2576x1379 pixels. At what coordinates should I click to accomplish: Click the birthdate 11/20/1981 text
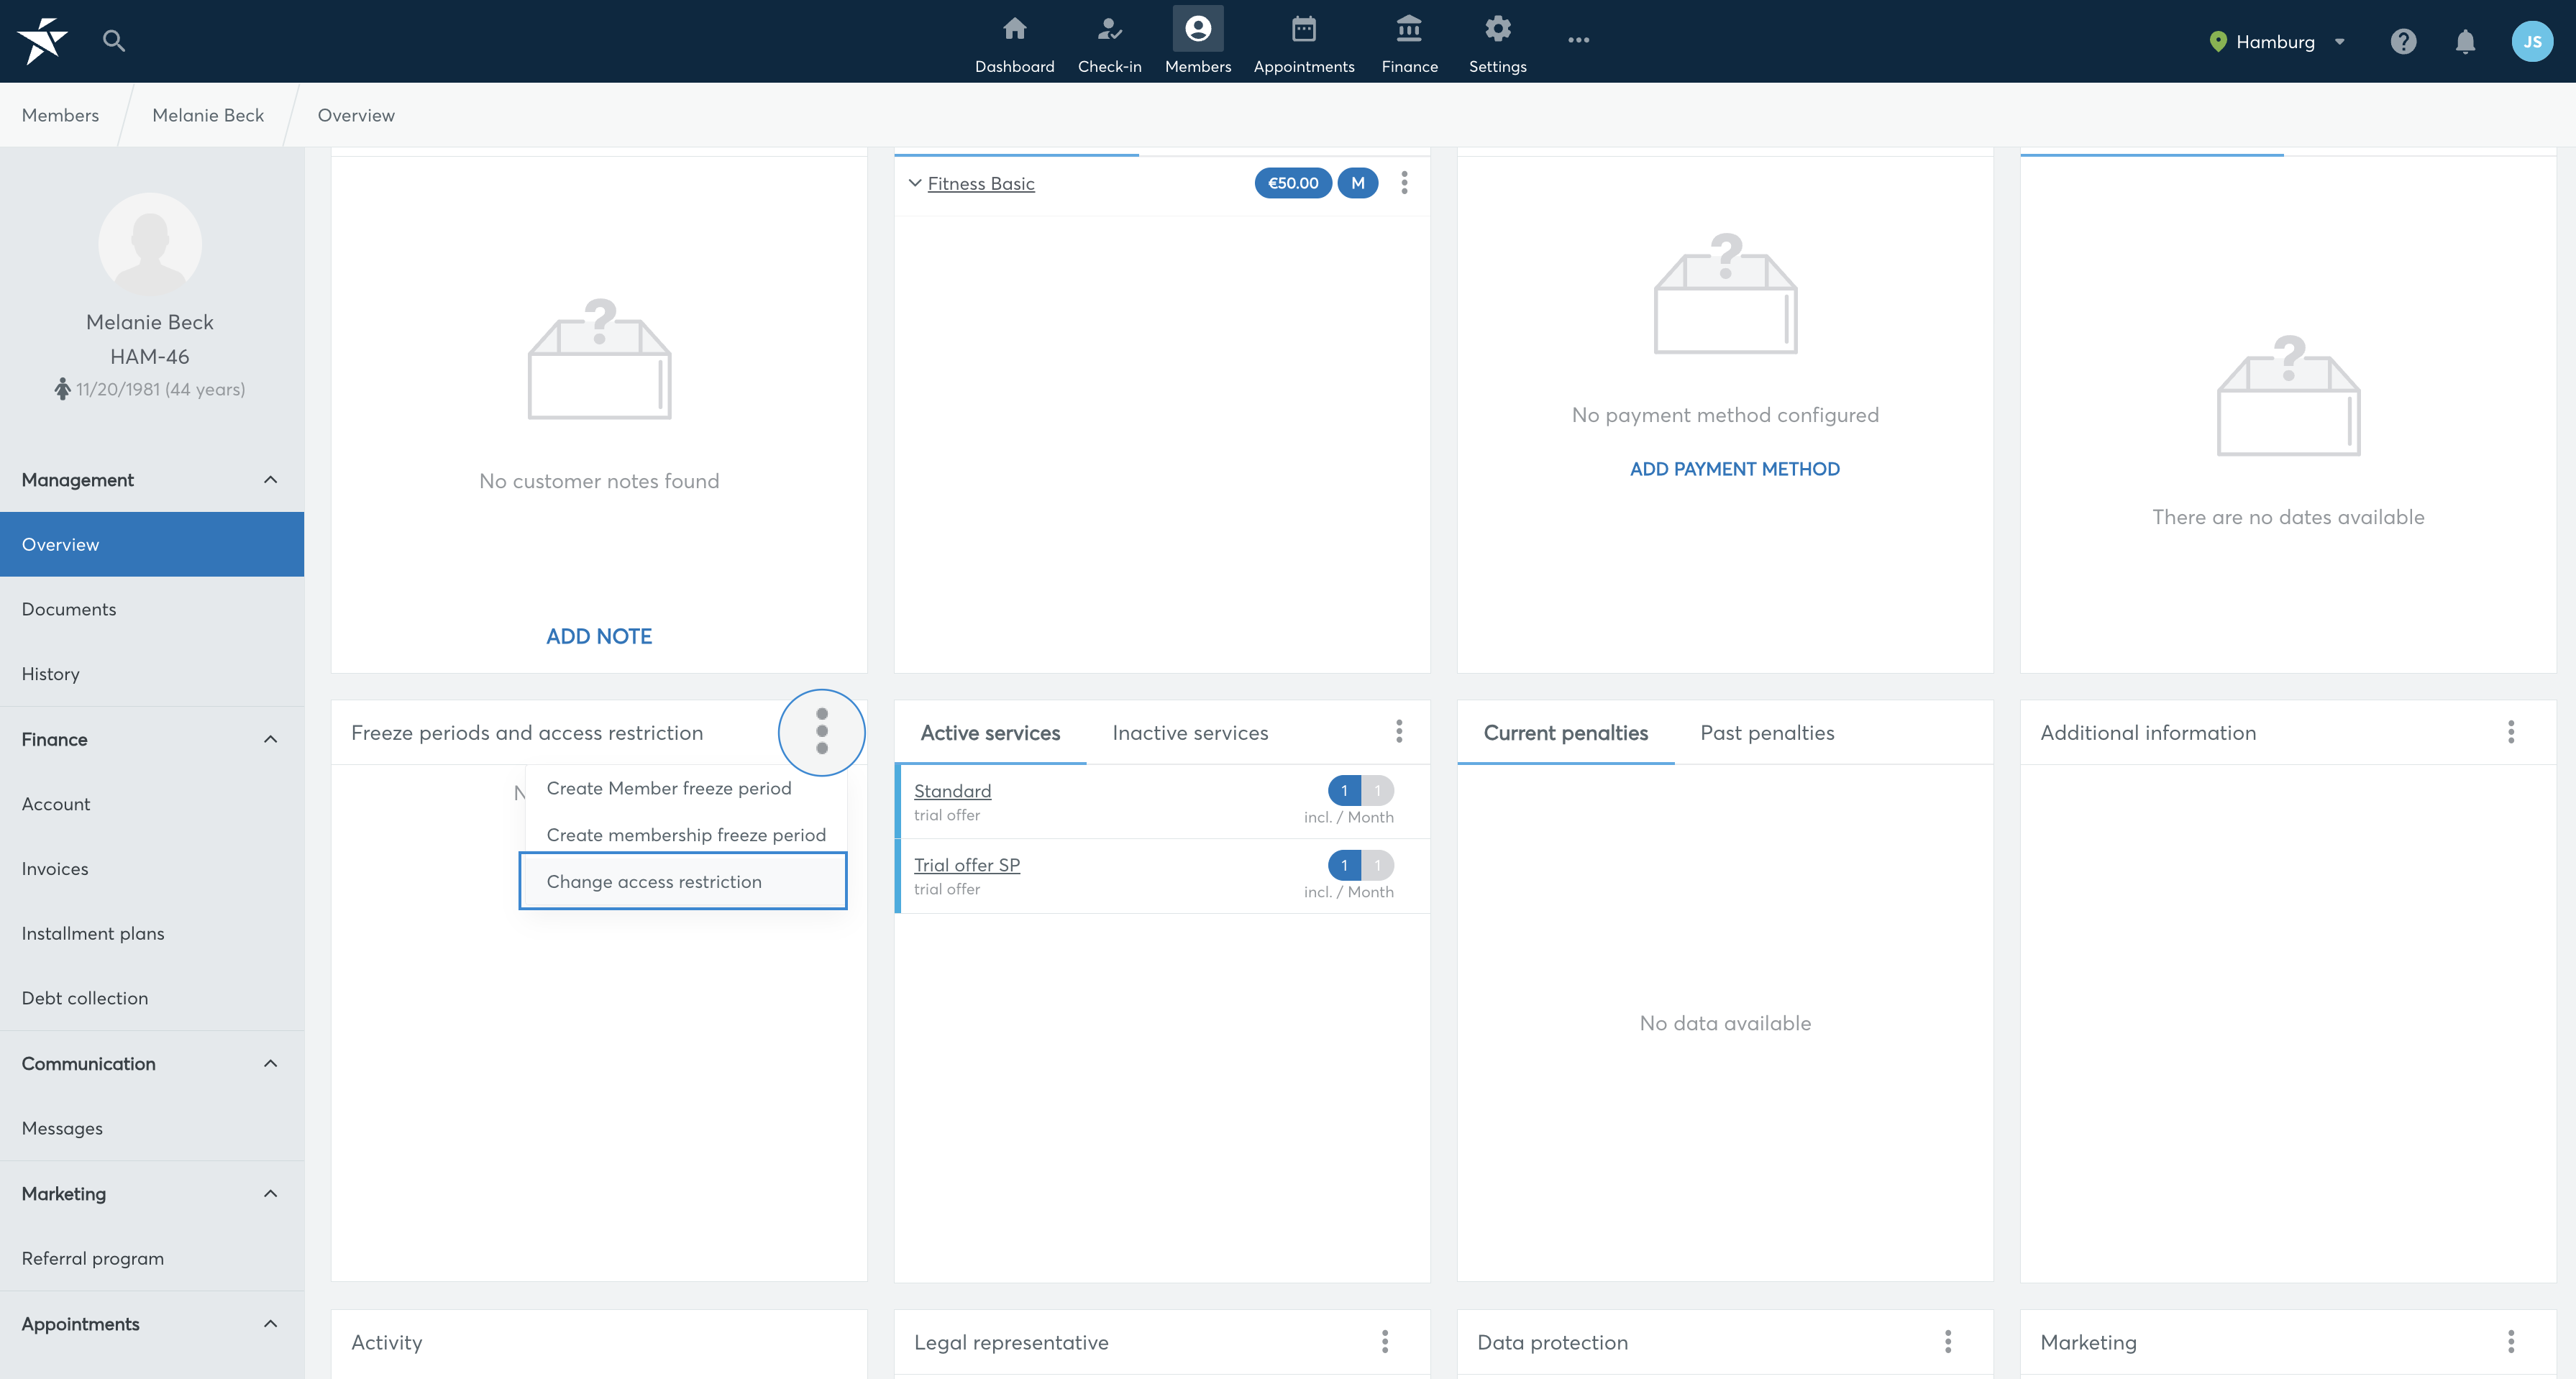point(118,389)
